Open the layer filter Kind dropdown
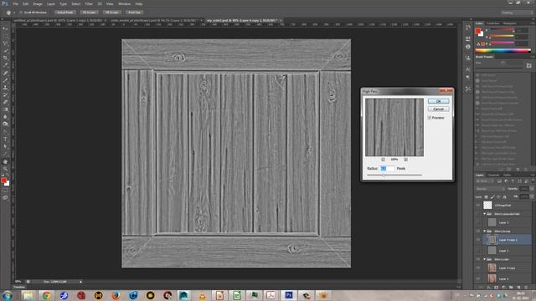This screenshot has width=536, height=301. pos(484,181)
